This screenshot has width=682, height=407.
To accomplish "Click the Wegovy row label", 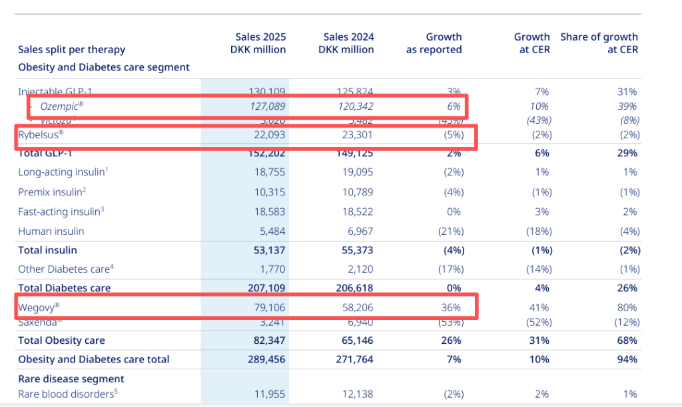I will (x=40, y=307).
